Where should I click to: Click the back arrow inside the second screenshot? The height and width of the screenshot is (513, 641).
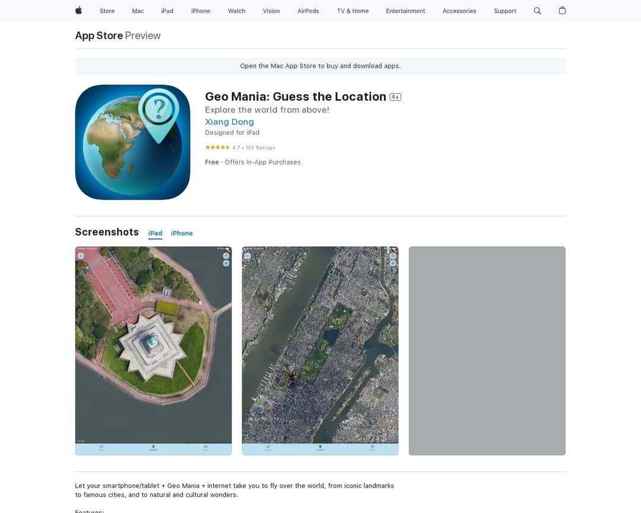[247, 255]
